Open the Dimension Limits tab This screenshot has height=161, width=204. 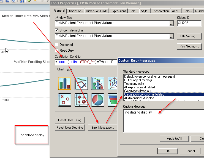pyautogui.click(x=97, y=11)
